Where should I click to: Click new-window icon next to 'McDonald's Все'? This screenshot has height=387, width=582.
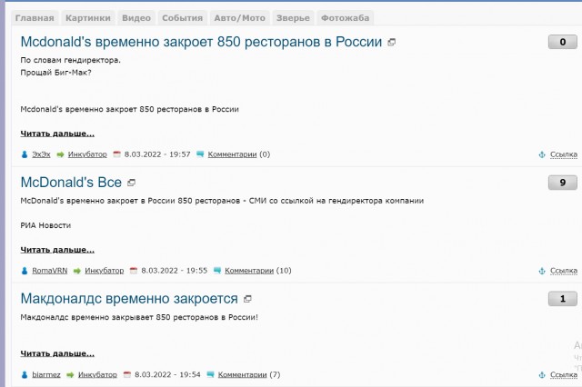131,183
